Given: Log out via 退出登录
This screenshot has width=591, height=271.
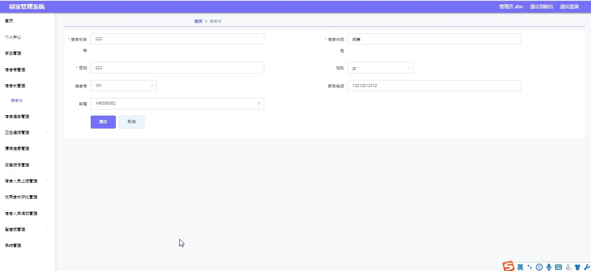Looking at the screenshot, I should tap(569, 6).
